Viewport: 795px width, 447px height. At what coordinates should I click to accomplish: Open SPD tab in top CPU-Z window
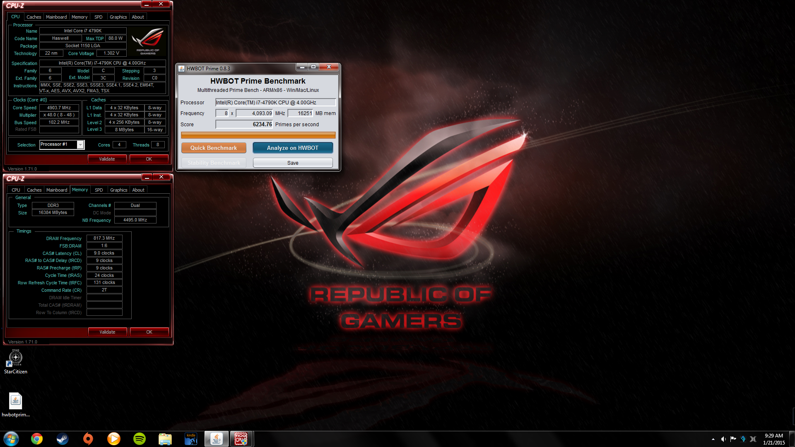[x=99, y=17]
